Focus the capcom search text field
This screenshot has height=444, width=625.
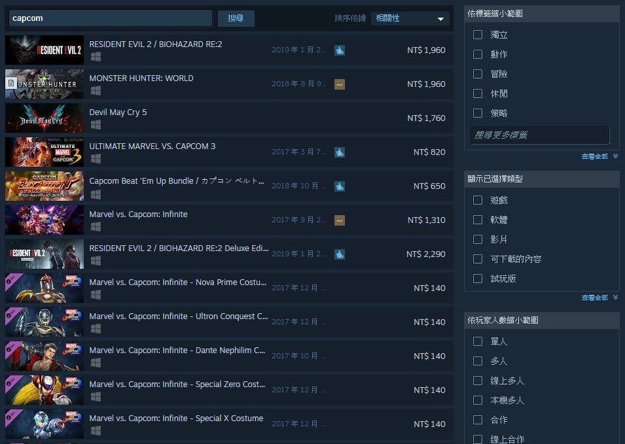(111, 18)
